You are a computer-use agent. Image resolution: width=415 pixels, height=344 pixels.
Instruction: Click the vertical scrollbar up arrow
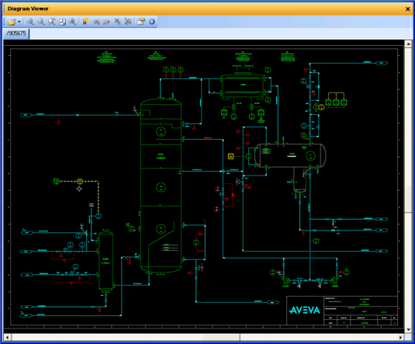[x=408, y=43]
